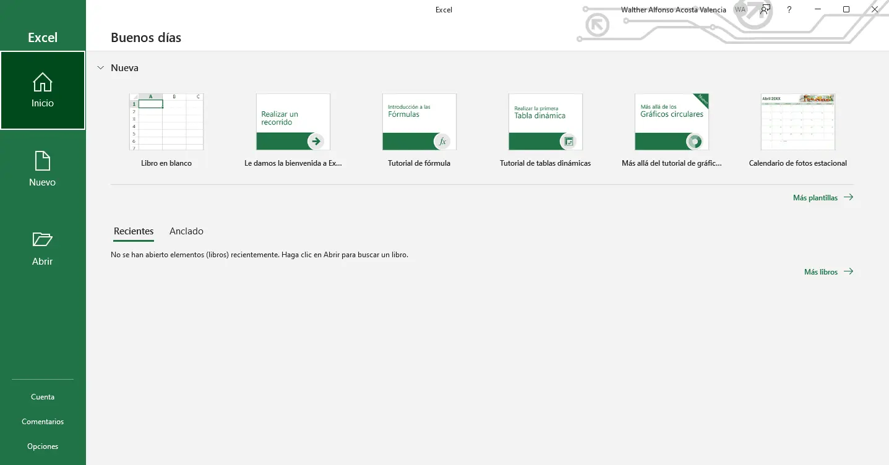Viewport: 889px width, 465px height.
Task: Minimize the Excel window
Action: [x=818, y=9]
